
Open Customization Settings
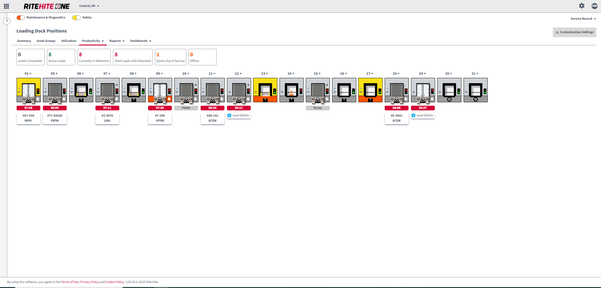pos(574,32)
